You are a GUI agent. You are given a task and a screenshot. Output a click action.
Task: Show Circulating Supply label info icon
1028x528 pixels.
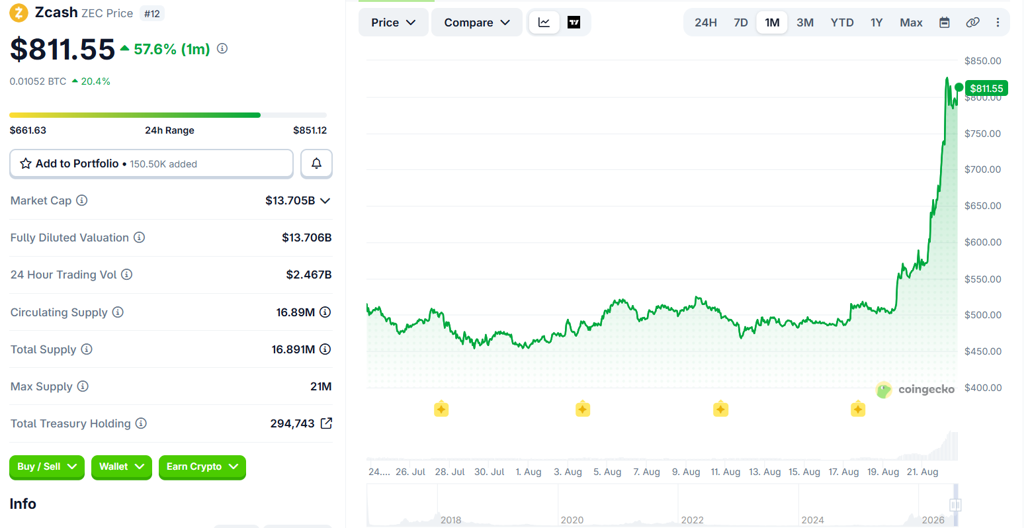coord(118,312)
